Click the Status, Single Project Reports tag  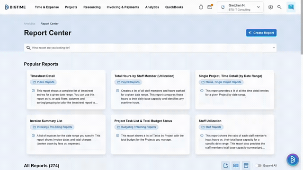[x=221, y=82]
